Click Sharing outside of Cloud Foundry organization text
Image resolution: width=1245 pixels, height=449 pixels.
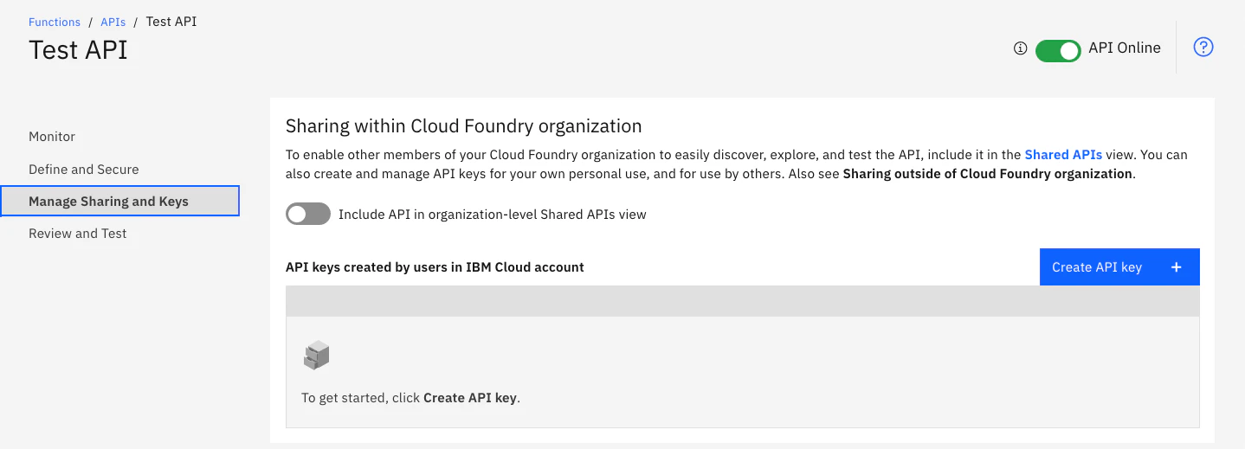point(987,174)
